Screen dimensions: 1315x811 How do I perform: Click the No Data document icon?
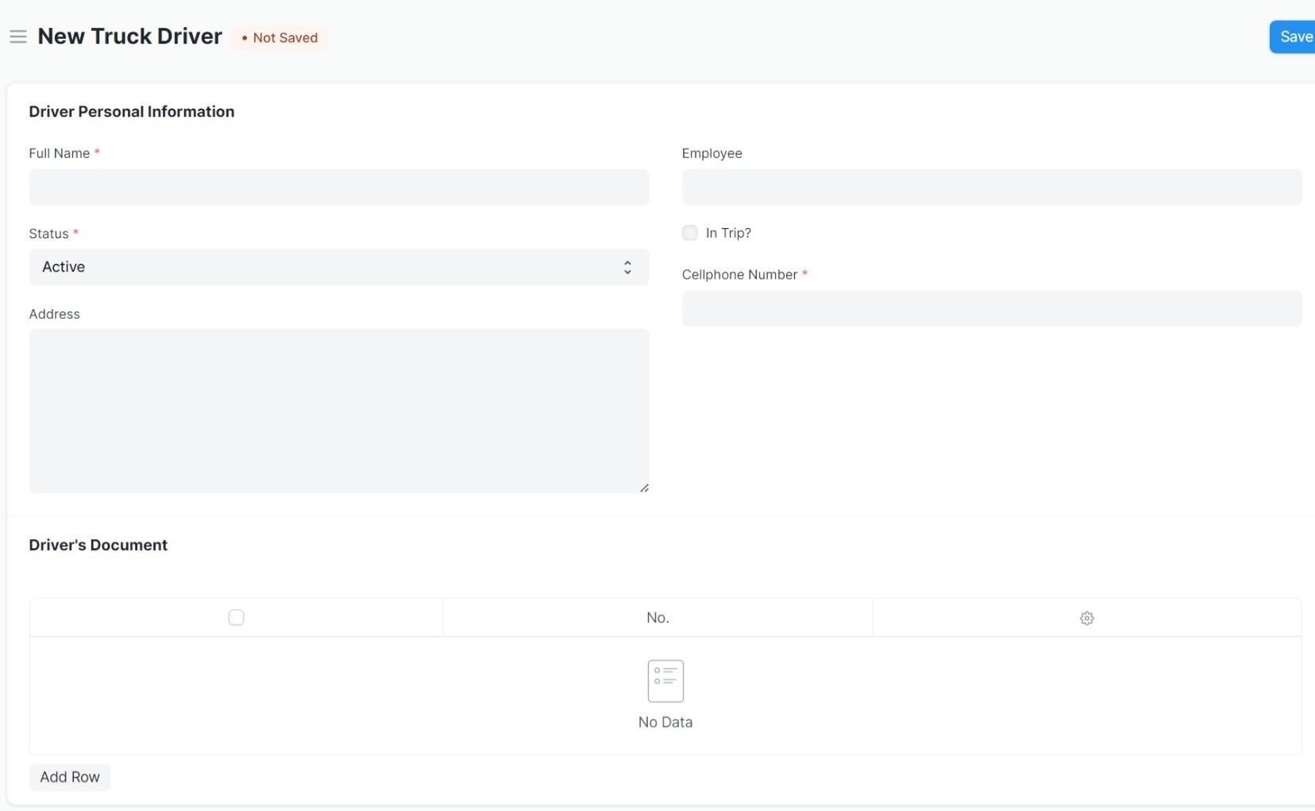click(x=665, y=681)
